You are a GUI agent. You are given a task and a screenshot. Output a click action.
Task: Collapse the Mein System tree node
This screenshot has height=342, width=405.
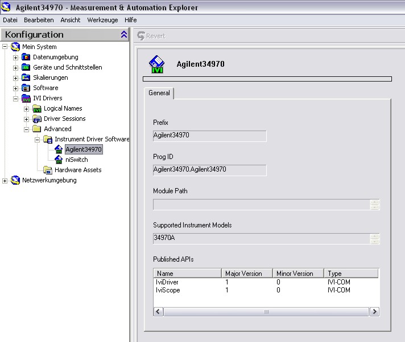pos(5,47)
